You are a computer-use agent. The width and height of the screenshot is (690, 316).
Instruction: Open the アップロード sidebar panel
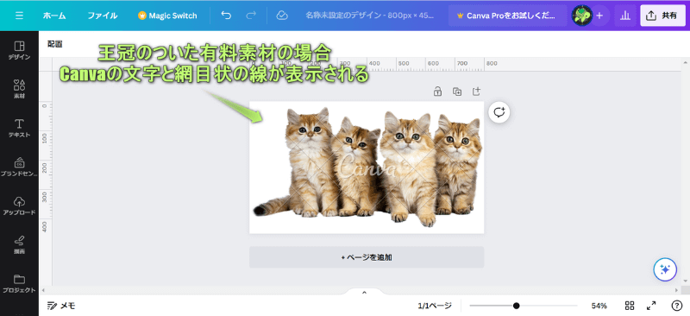pos(19,205)
